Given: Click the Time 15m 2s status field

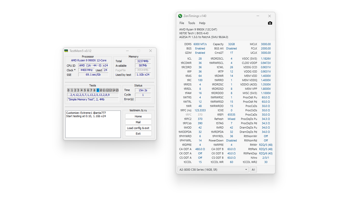Looking at the screenshot, I should (x=143, y=90).
